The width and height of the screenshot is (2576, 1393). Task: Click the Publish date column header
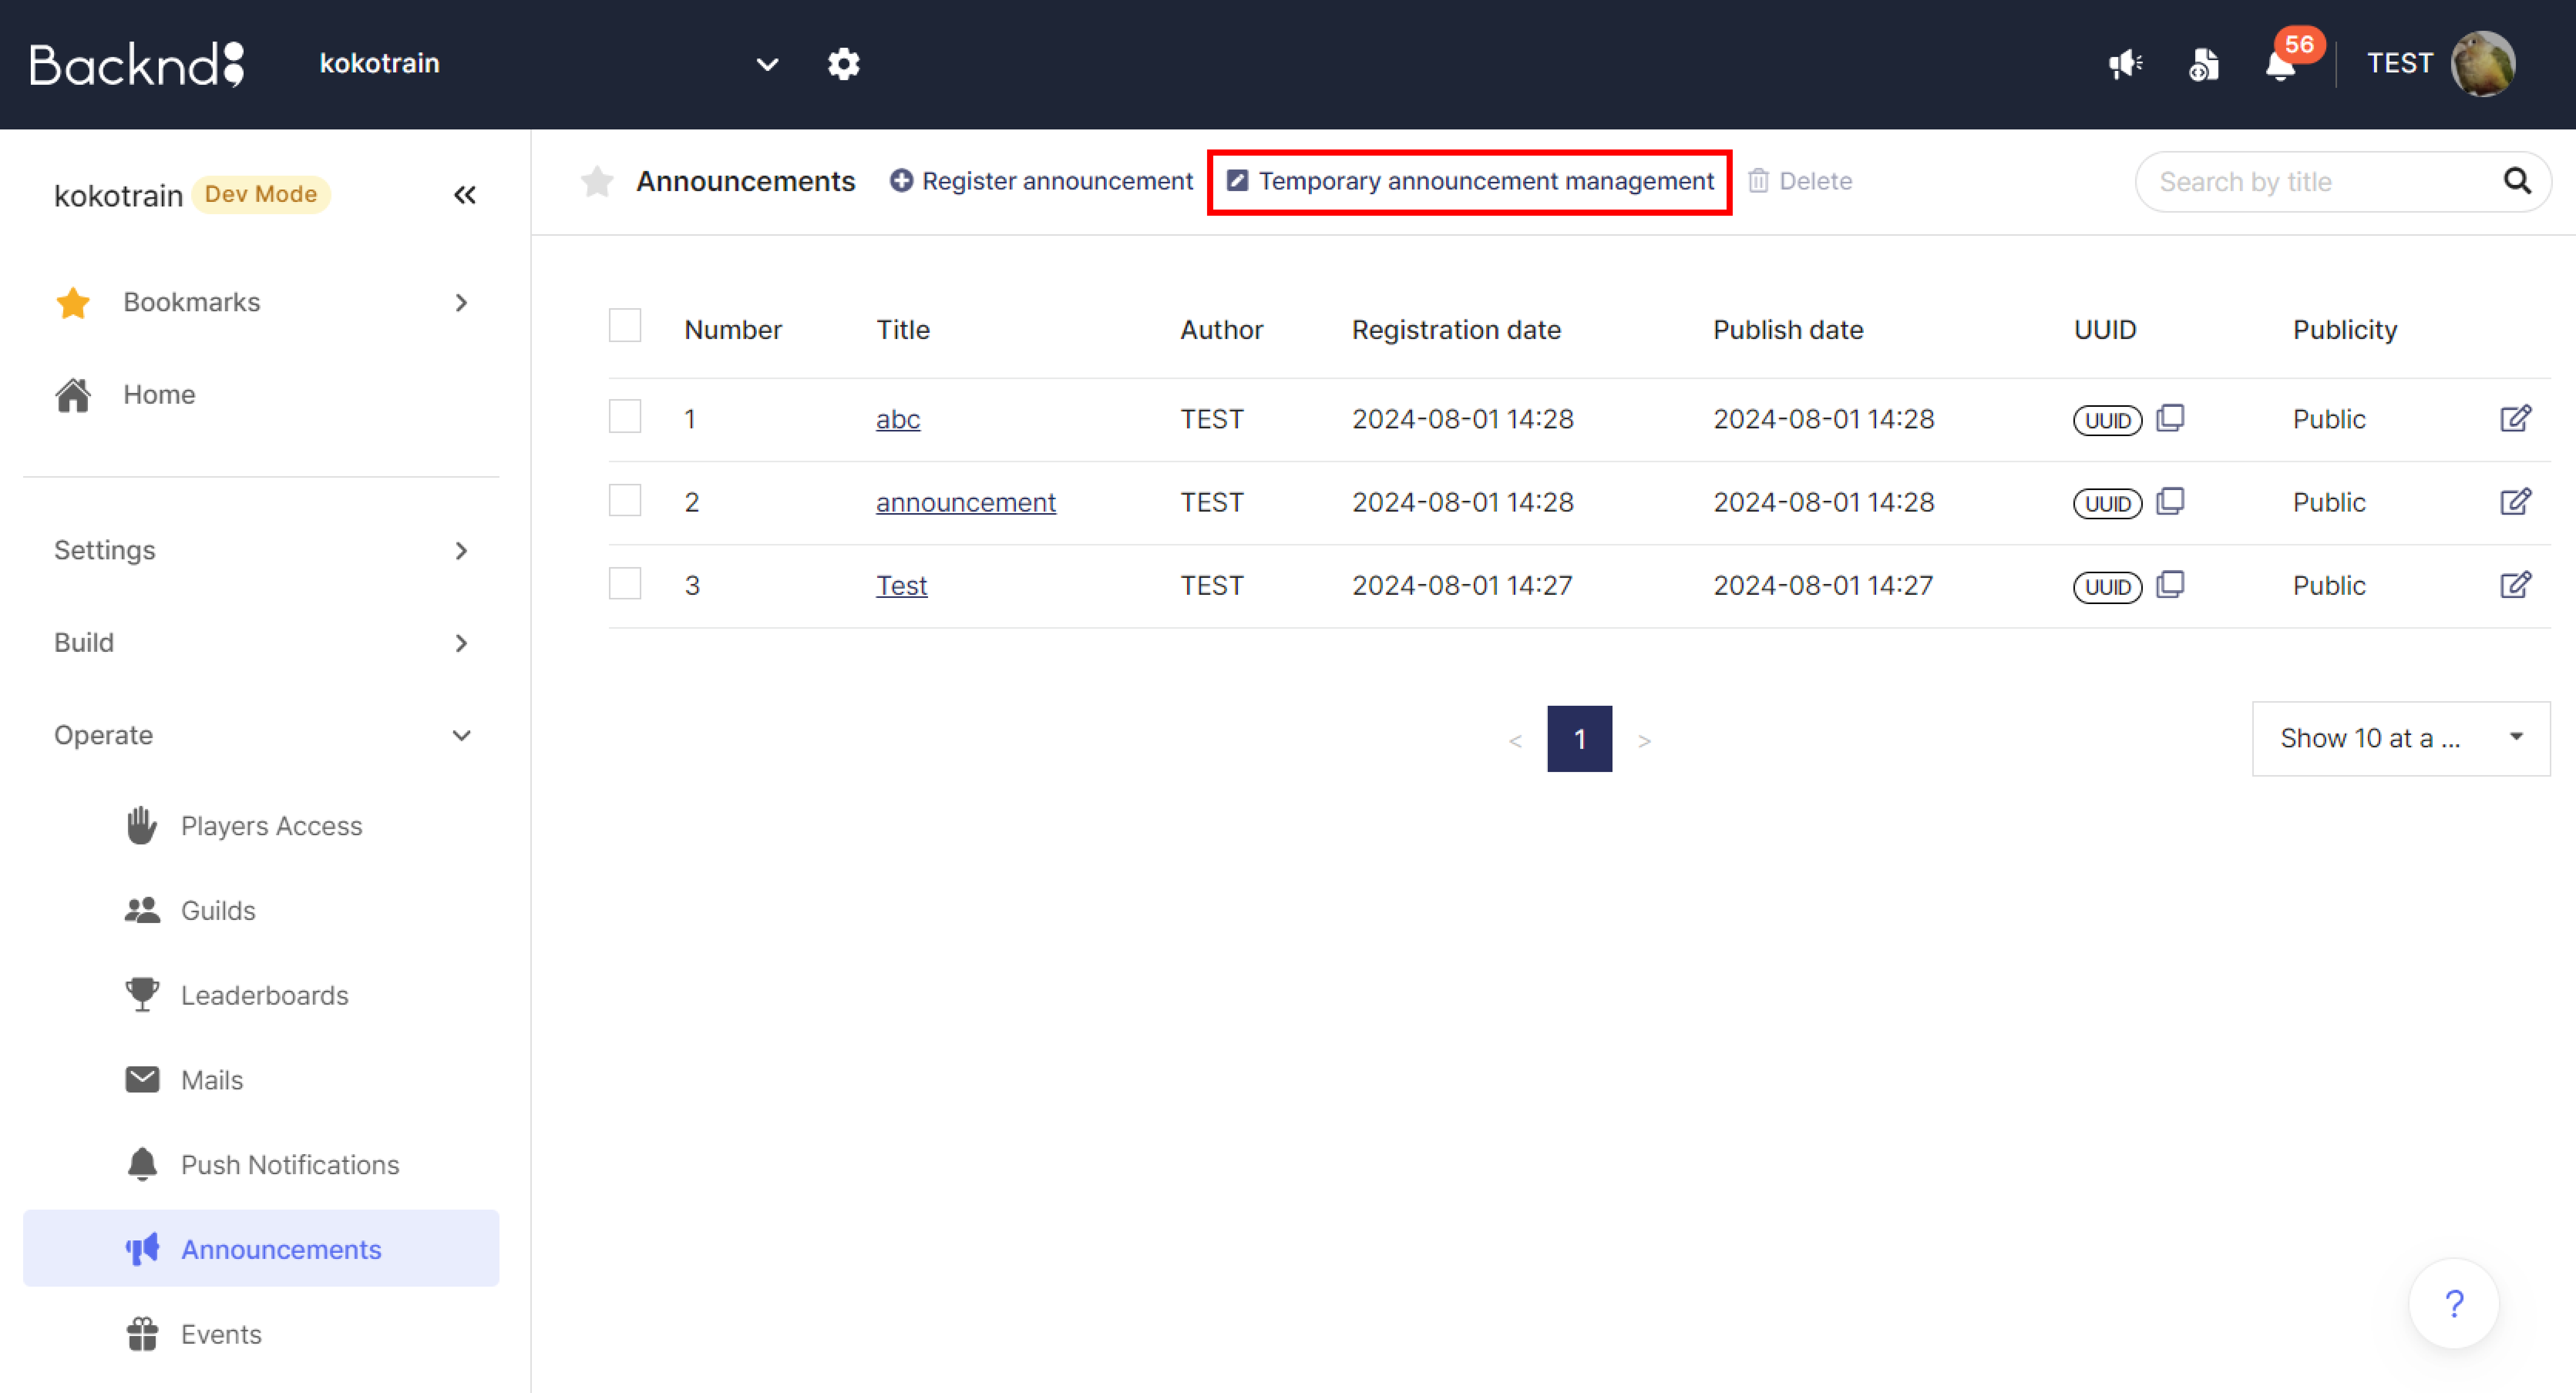pyautogui.click(x=1788, y=330)
